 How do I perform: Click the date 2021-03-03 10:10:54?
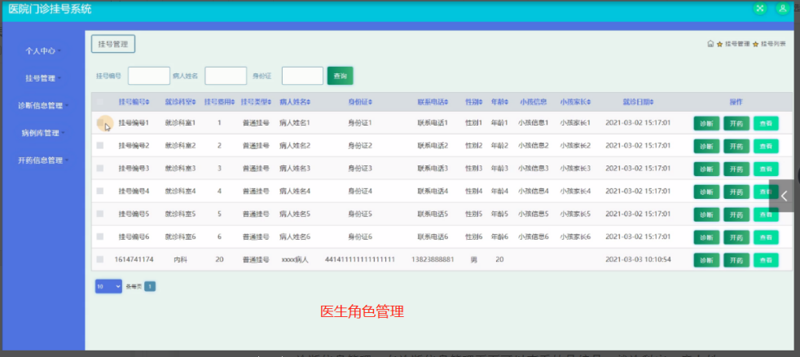[638, 259]
